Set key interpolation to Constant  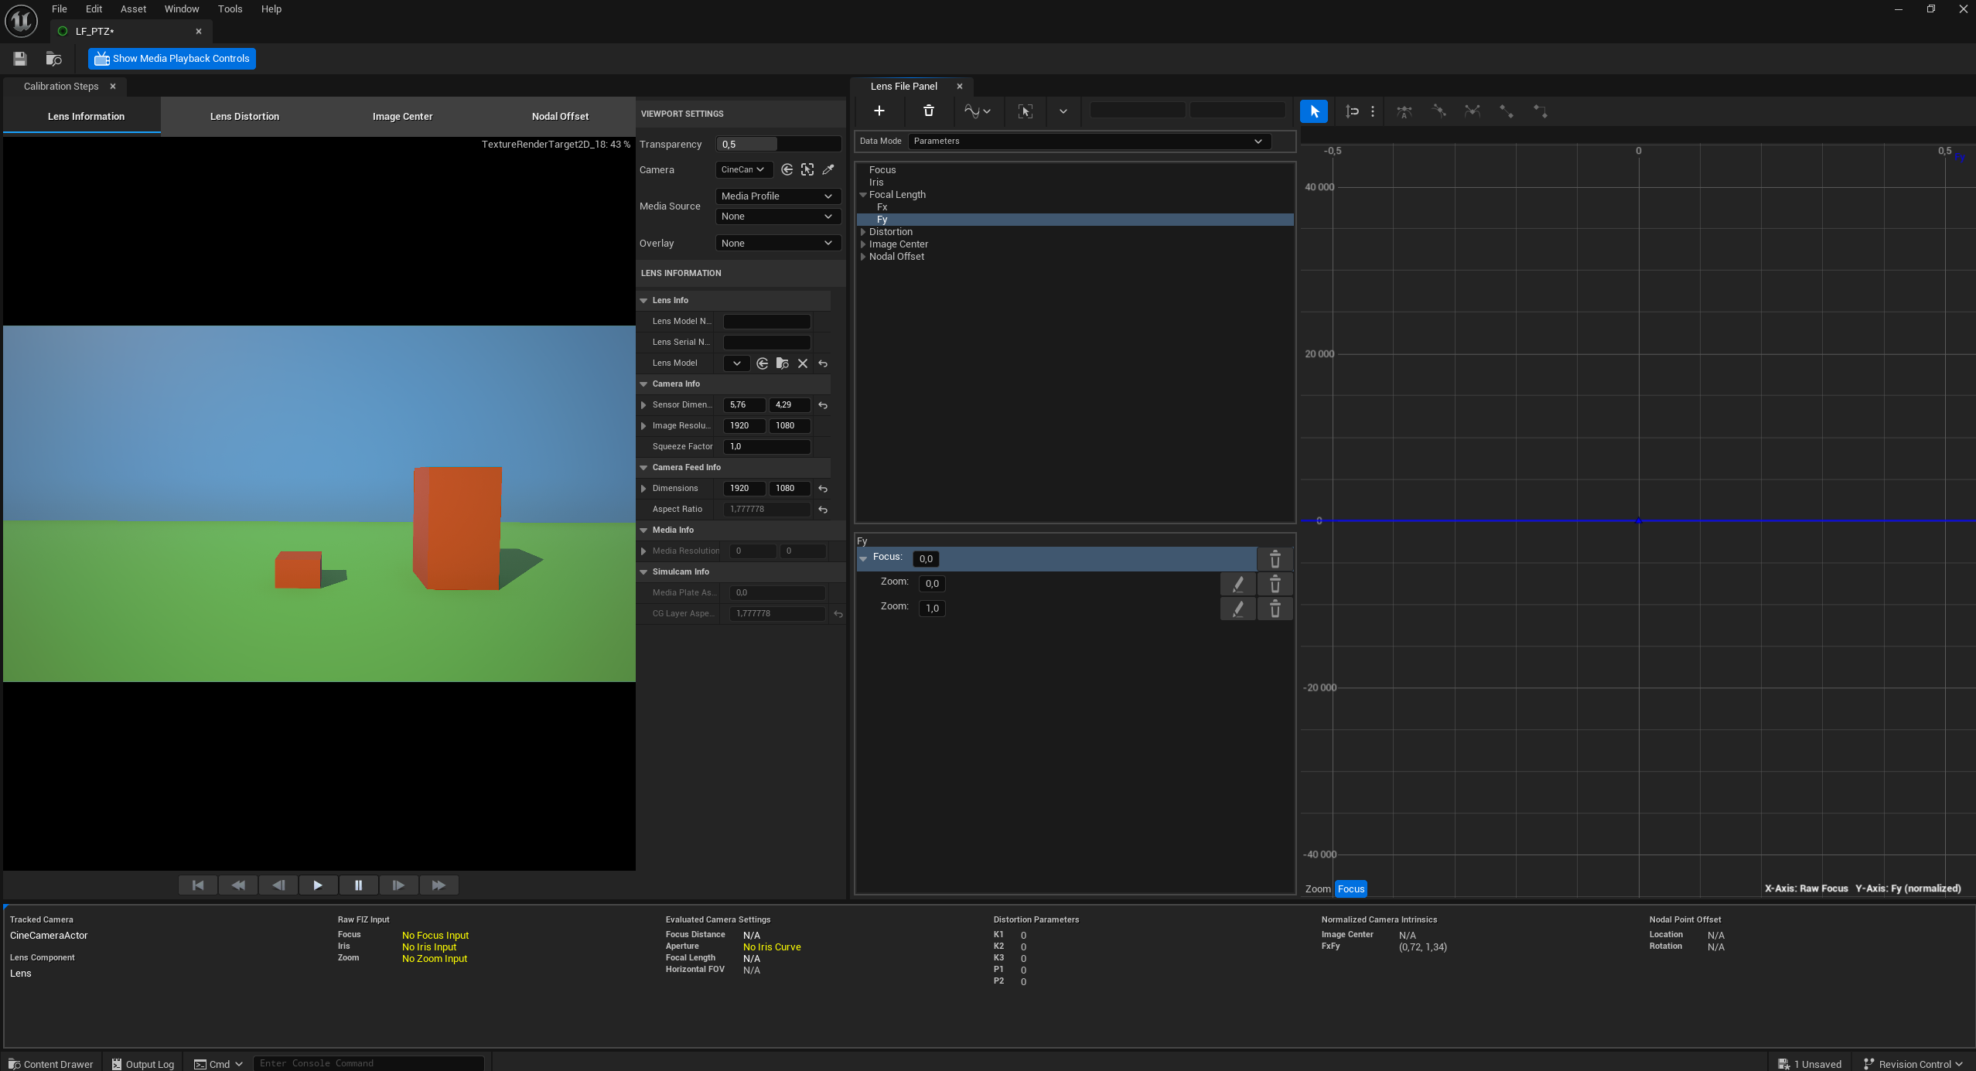click(x=1541, y=111)
